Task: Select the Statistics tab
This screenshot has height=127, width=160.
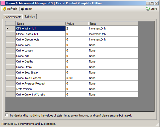Action: [x=30, y=17]
